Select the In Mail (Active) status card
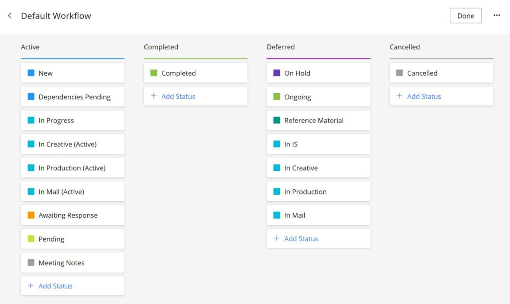The width and height of the screenshot is (510, 304). [72, 191]
